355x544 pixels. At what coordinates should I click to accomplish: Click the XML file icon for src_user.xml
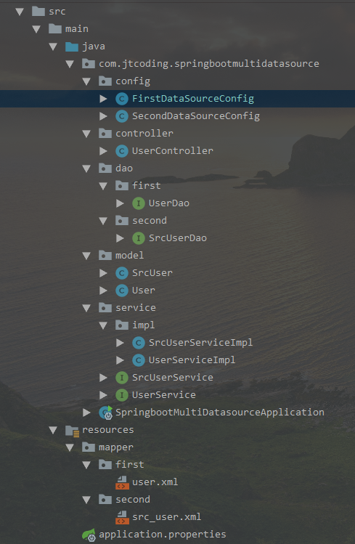[x=122, y=517]
